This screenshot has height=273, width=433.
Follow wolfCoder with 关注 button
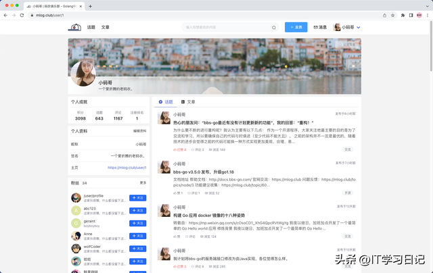coord(137,249)
